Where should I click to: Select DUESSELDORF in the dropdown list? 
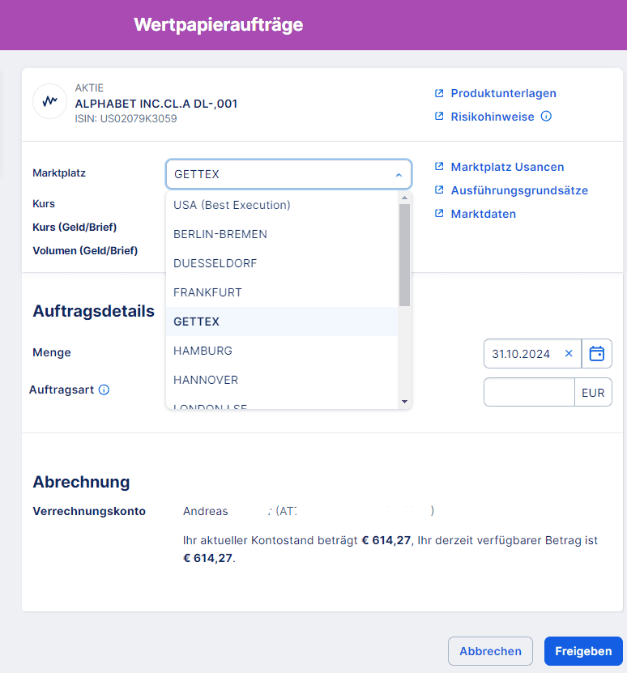[x=282, y=263]
